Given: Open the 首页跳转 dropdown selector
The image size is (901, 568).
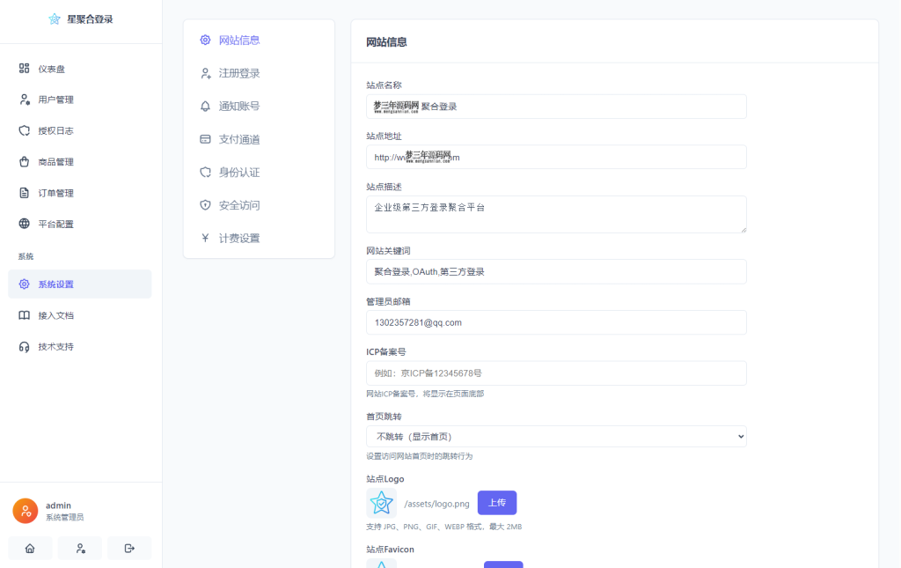Looking at the screenshot, I should coord(556,436).
